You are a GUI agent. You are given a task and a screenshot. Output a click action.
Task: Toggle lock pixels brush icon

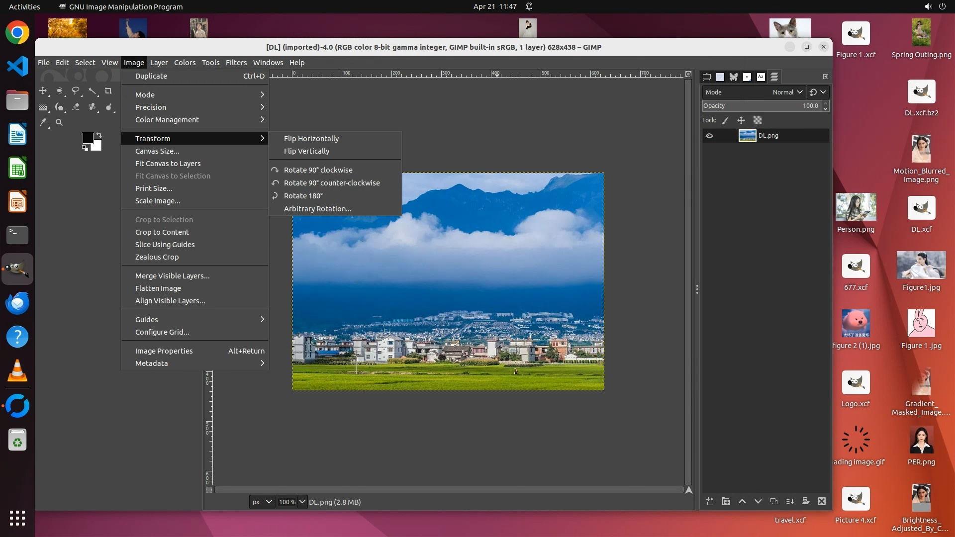click(725, 120)
